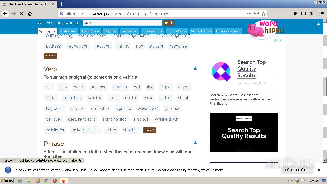Open the synonym 'gesture to stop'
The image size is (327, 184).
82,119
